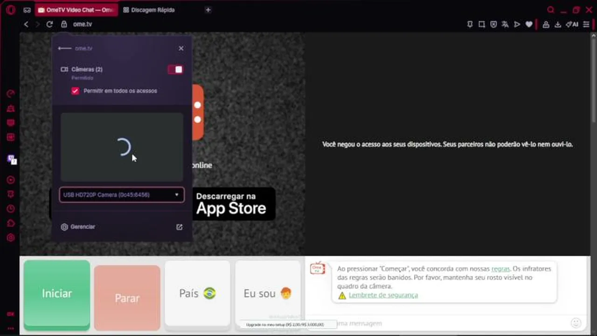
Task: Open the regras link
Action: coord(500,269)
